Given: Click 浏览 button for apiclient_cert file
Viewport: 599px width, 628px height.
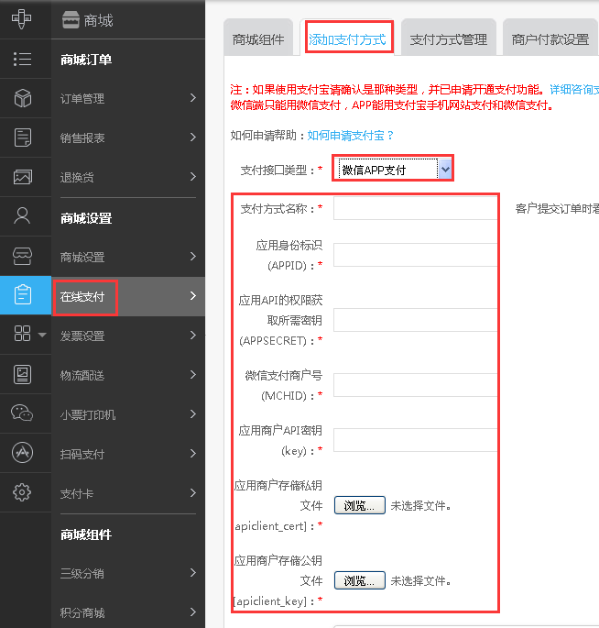Looking at the screenshot, I should click(360, 505).
